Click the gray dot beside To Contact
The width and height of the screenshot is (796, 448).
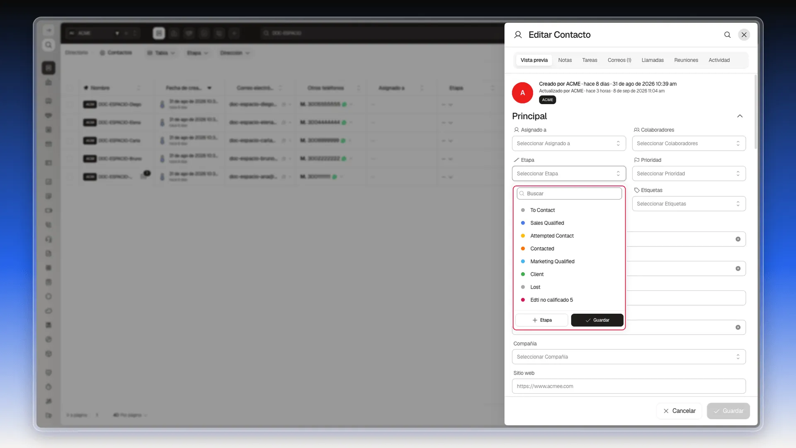coord(523,210)
